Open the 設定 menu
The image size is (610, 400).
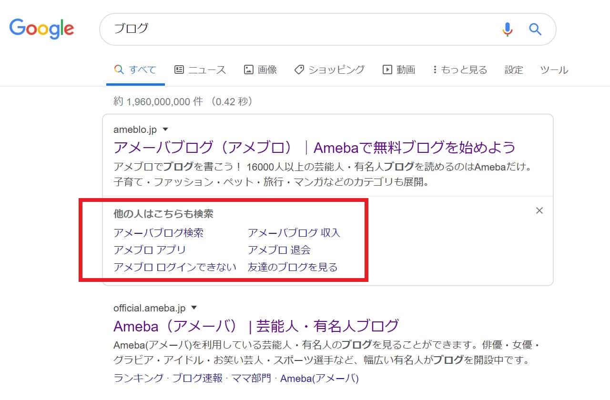click(514, 70)
